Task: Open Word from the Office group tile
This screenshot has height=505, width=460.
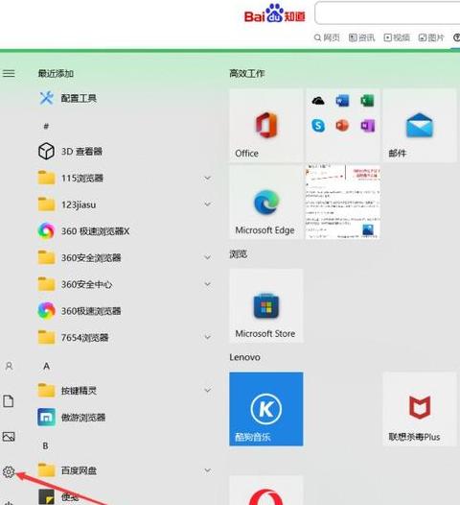Action: coord(342,101)
